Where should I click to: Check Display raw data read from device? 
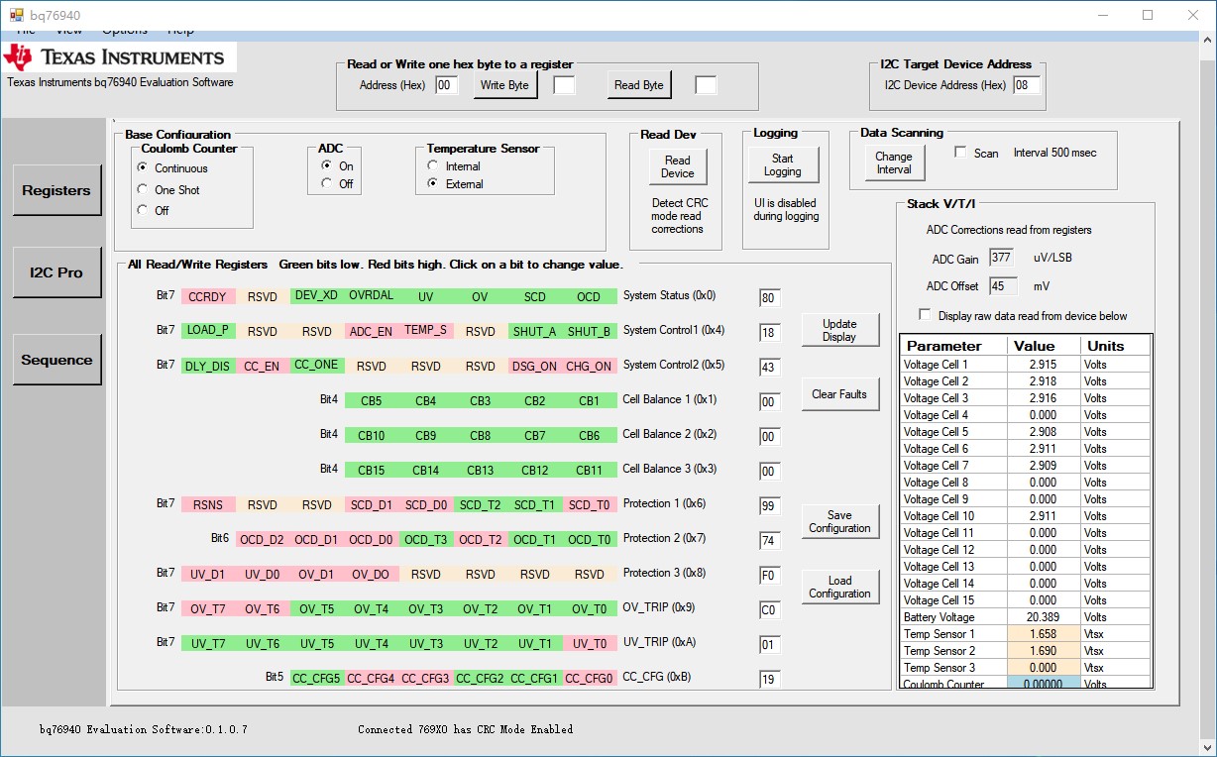[x=926, y=316]
